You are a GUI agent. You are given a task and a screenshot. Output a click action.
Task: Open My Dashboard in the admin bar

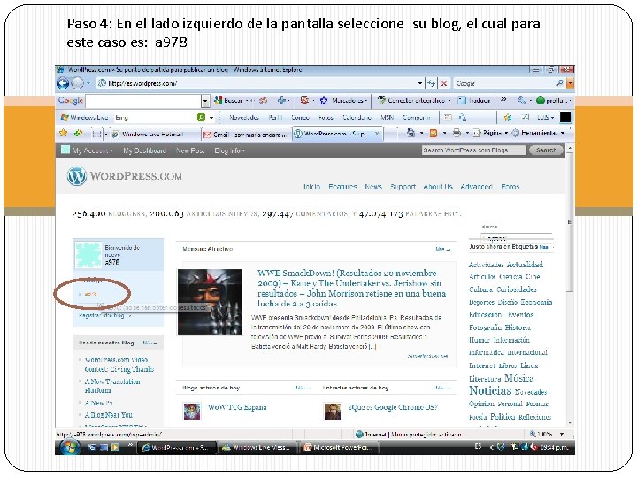tap(144, 150)
